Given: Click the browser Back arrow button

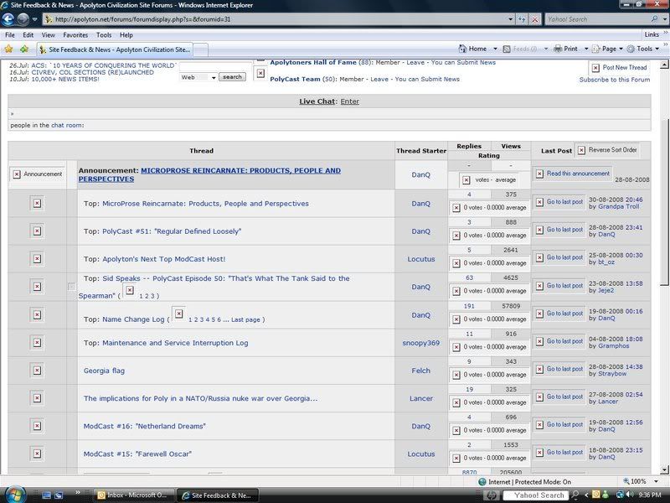Looking at the screenshot, I should (8, 18).
